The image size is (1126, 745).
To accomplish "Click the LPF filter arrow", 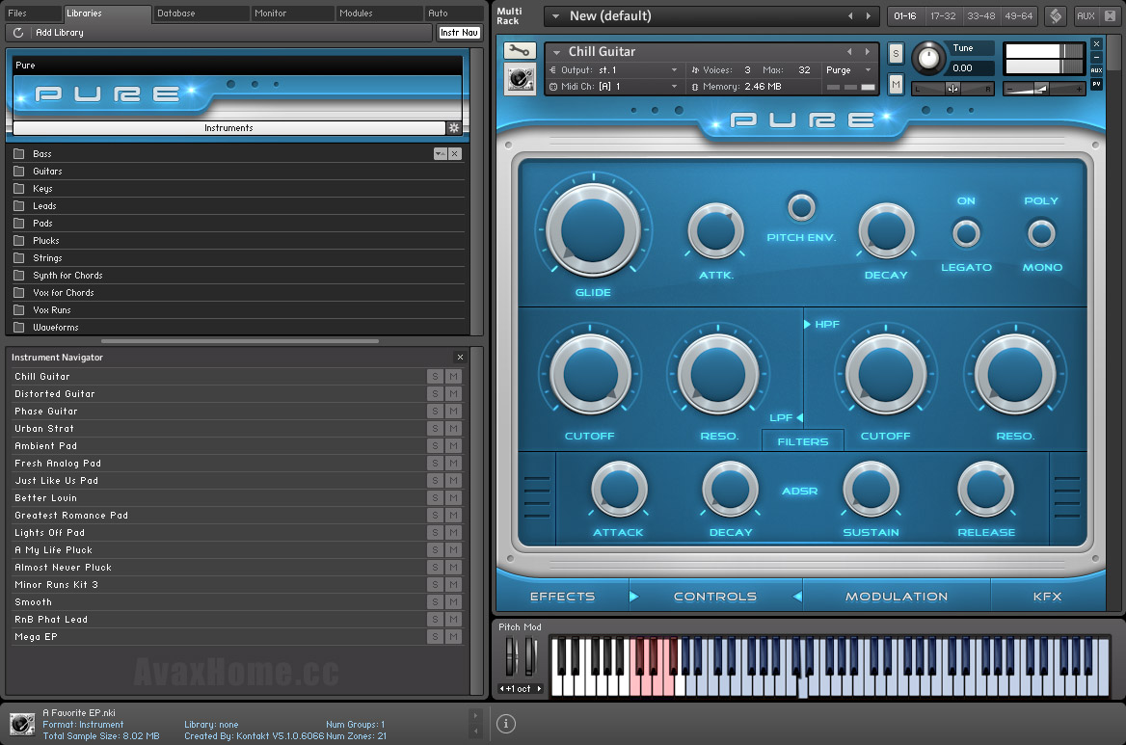I will pyautogui.click(x=799, y=417).
